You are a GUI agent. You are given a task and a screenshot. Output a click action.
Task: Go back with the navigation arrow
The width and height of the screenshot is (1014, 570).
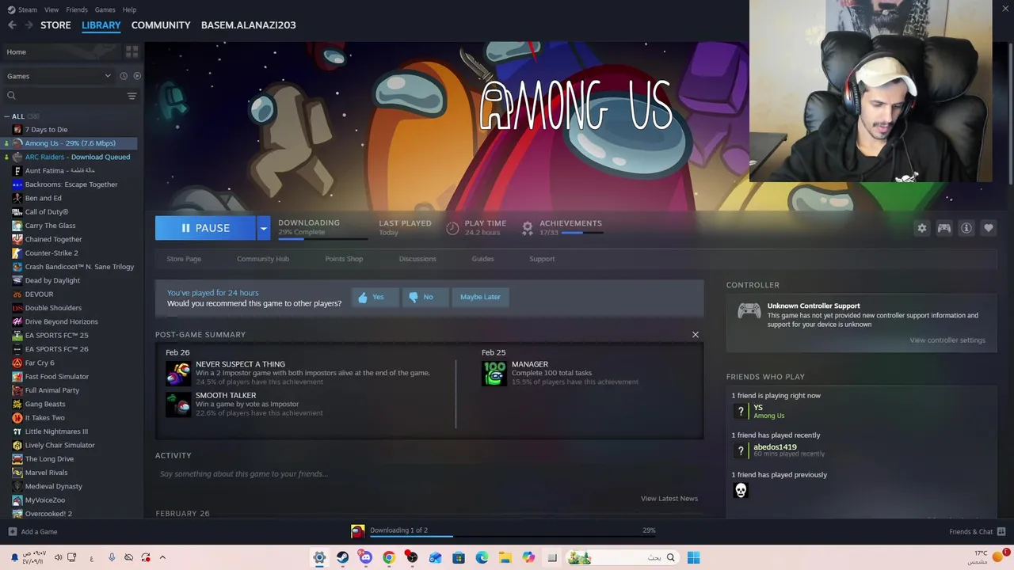(12, 25)
